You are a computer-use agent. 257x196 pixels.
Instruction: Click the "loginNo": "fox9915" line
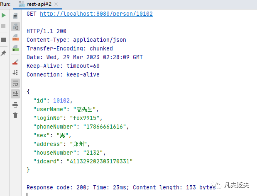click(x=68, y=118)
